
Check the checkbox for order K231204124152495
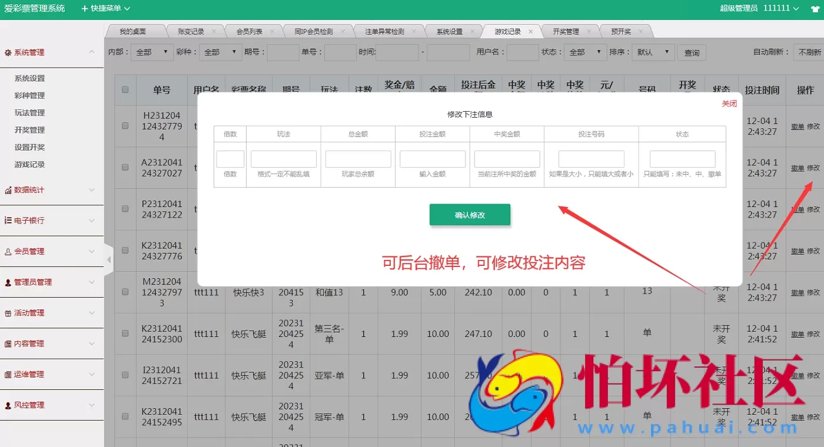click(x=124, y=416)
